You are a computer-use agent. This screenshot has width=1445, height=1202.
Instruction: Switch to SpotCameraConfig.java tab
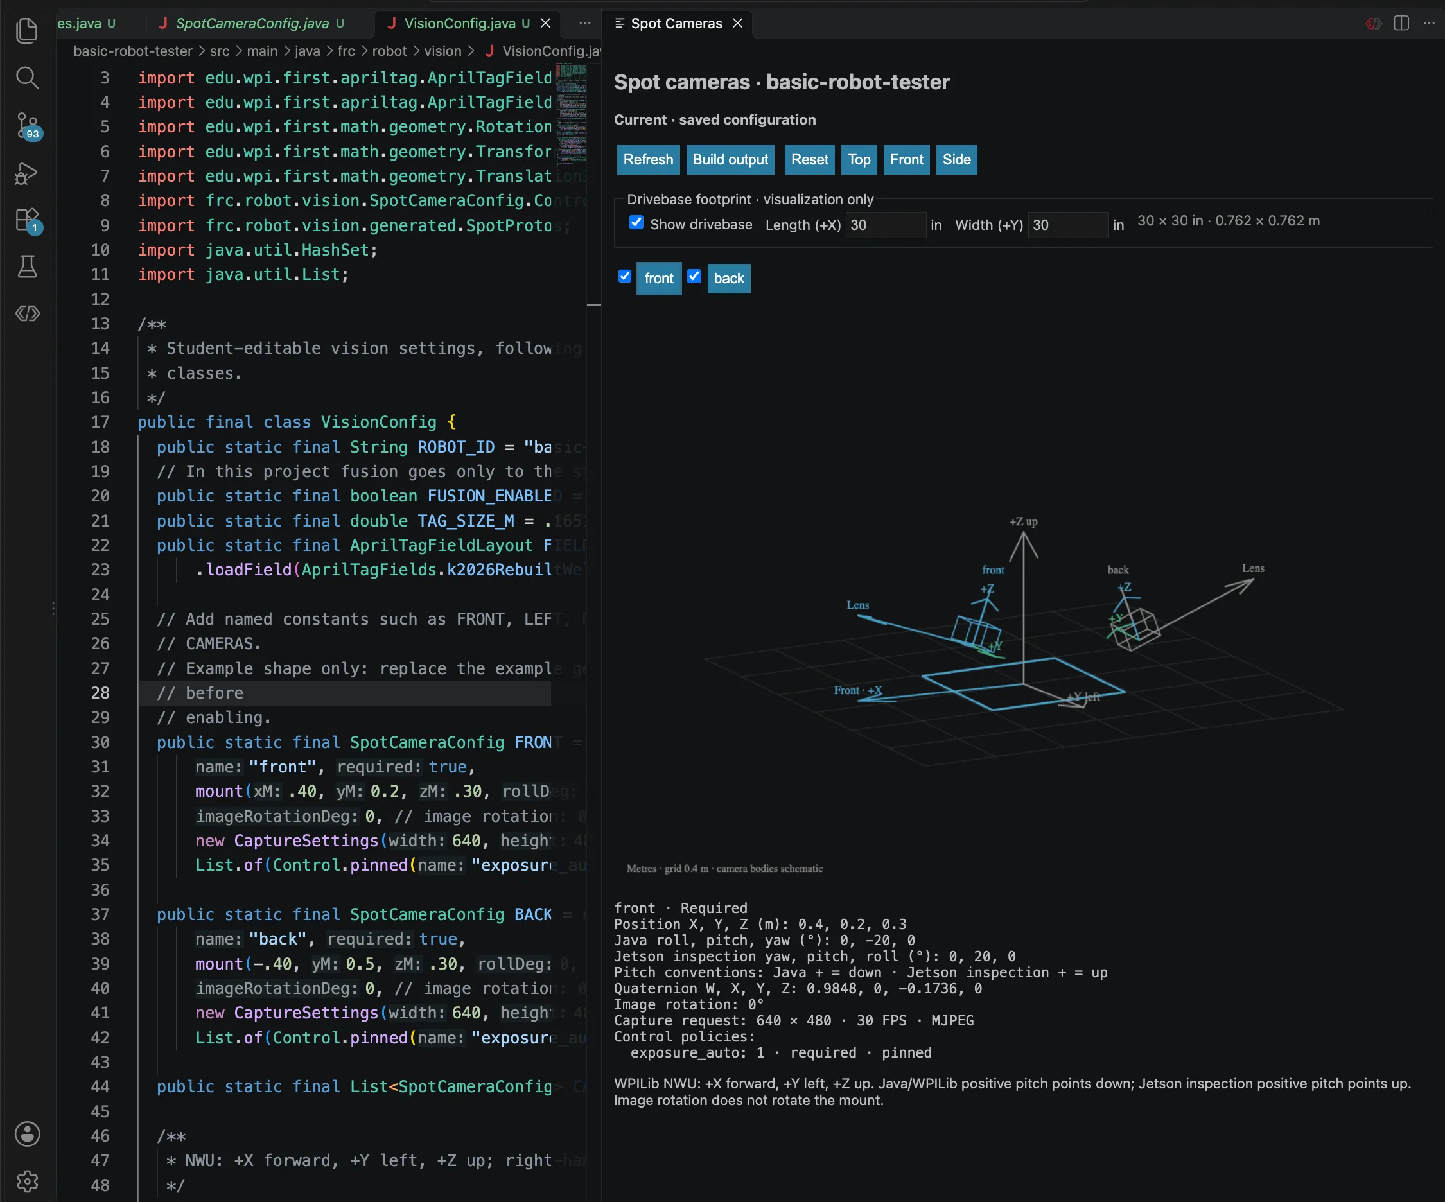point(251,23)
